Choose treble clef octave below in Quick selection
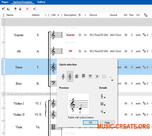 coord(70,77)
